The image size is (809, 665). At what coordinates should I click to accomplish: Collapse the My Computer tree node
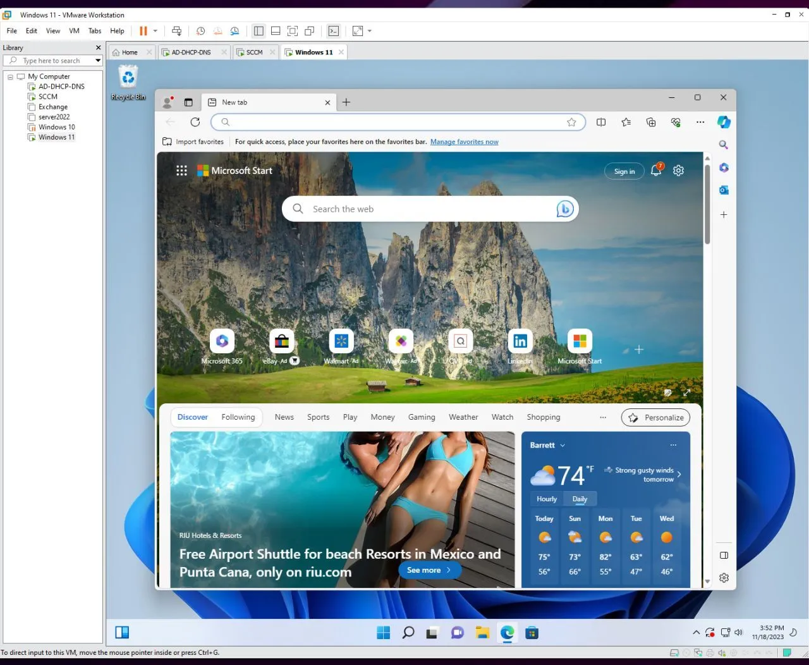tap(10, 76)
